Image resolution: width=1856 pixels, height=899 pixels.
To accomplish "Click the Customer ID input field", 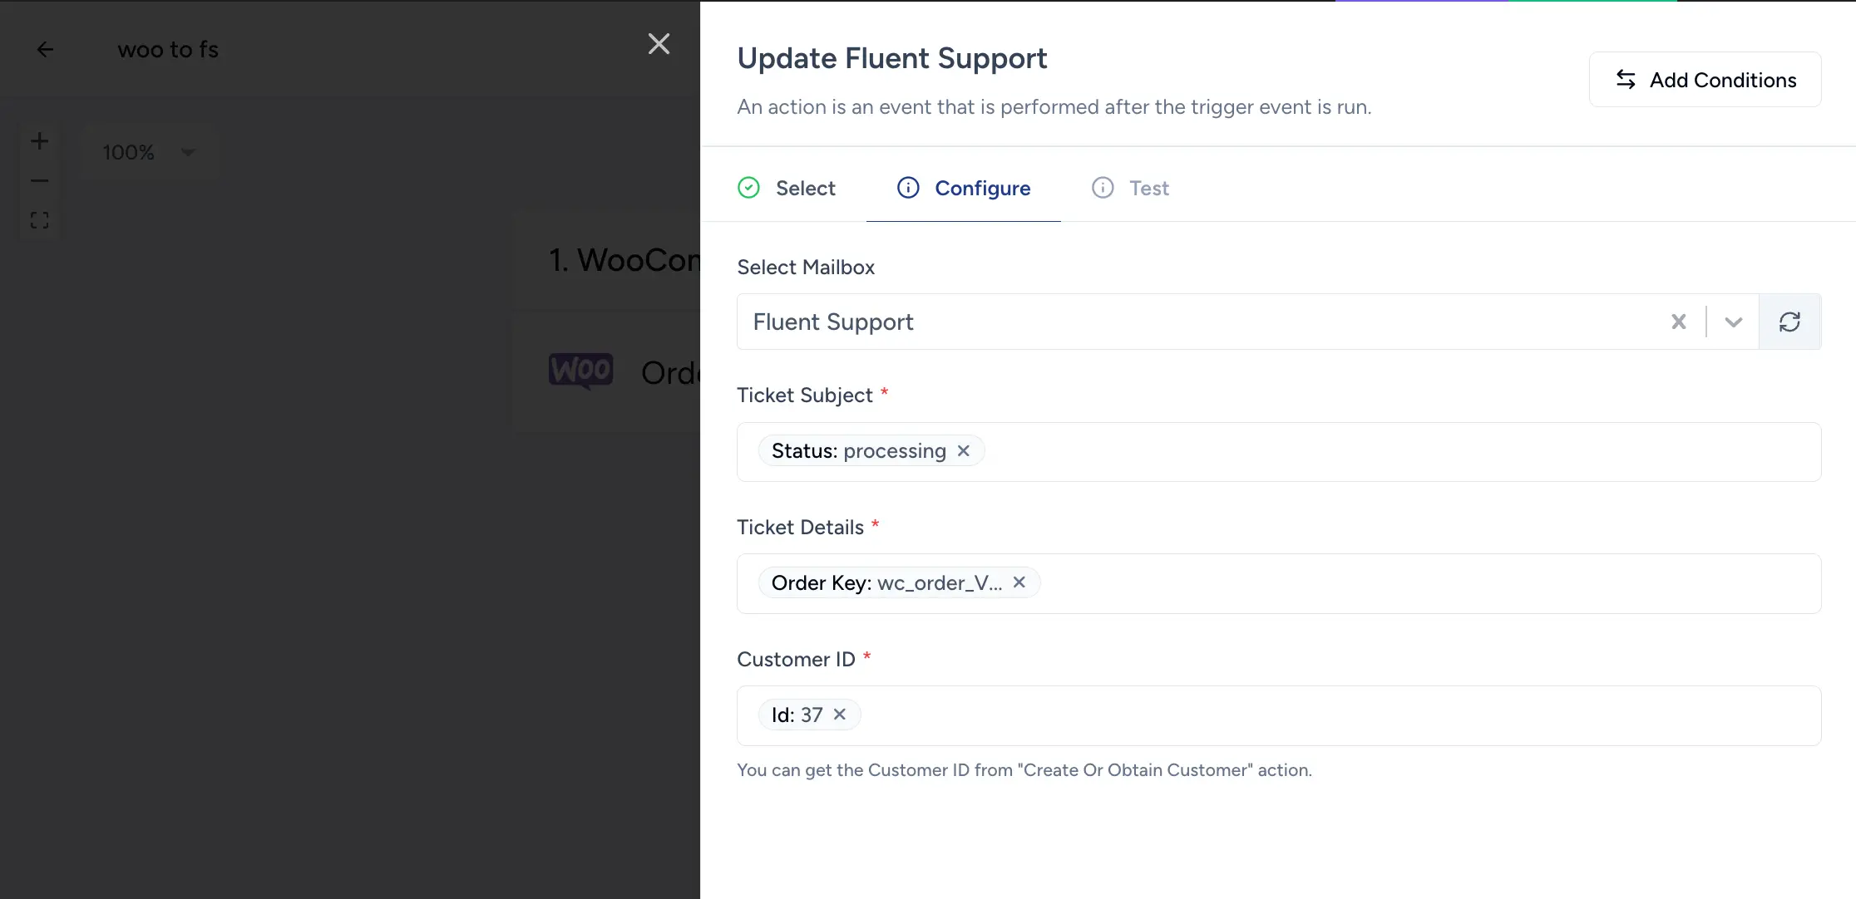I will 1278,715.
